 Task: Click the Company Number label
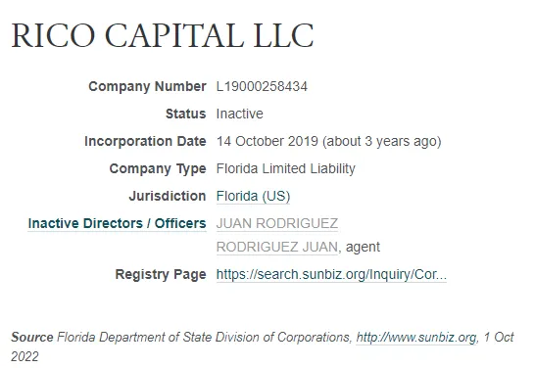[x=147, y=86]
